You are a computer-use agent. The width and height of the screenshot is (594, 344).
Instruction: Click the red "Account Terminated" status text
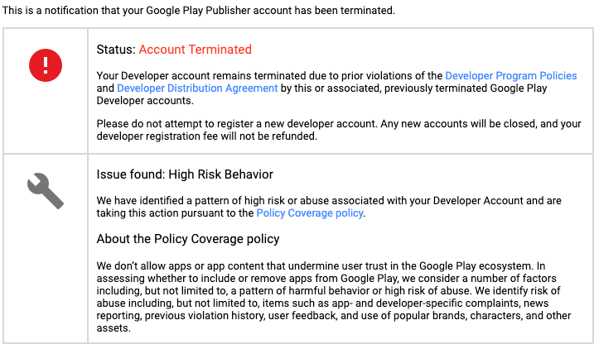(x=195, y=50)
